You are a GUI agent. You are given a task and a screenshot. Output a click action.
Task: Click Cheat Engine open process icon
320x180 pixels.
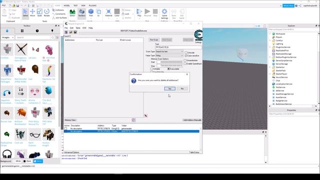(x=66, y=32)
